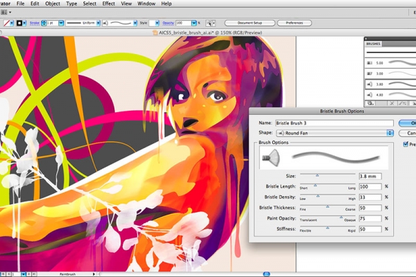Select the basic black line brush
This screenshot has width=416, height=277.
(x=390, y=53)
